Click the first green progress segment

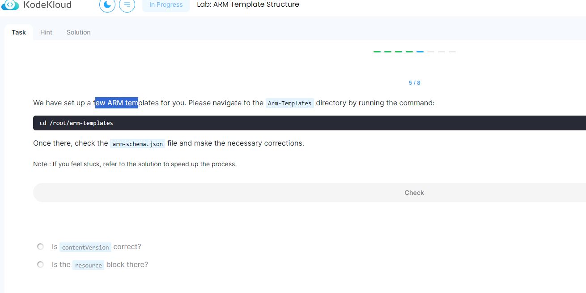click(377, 52)
